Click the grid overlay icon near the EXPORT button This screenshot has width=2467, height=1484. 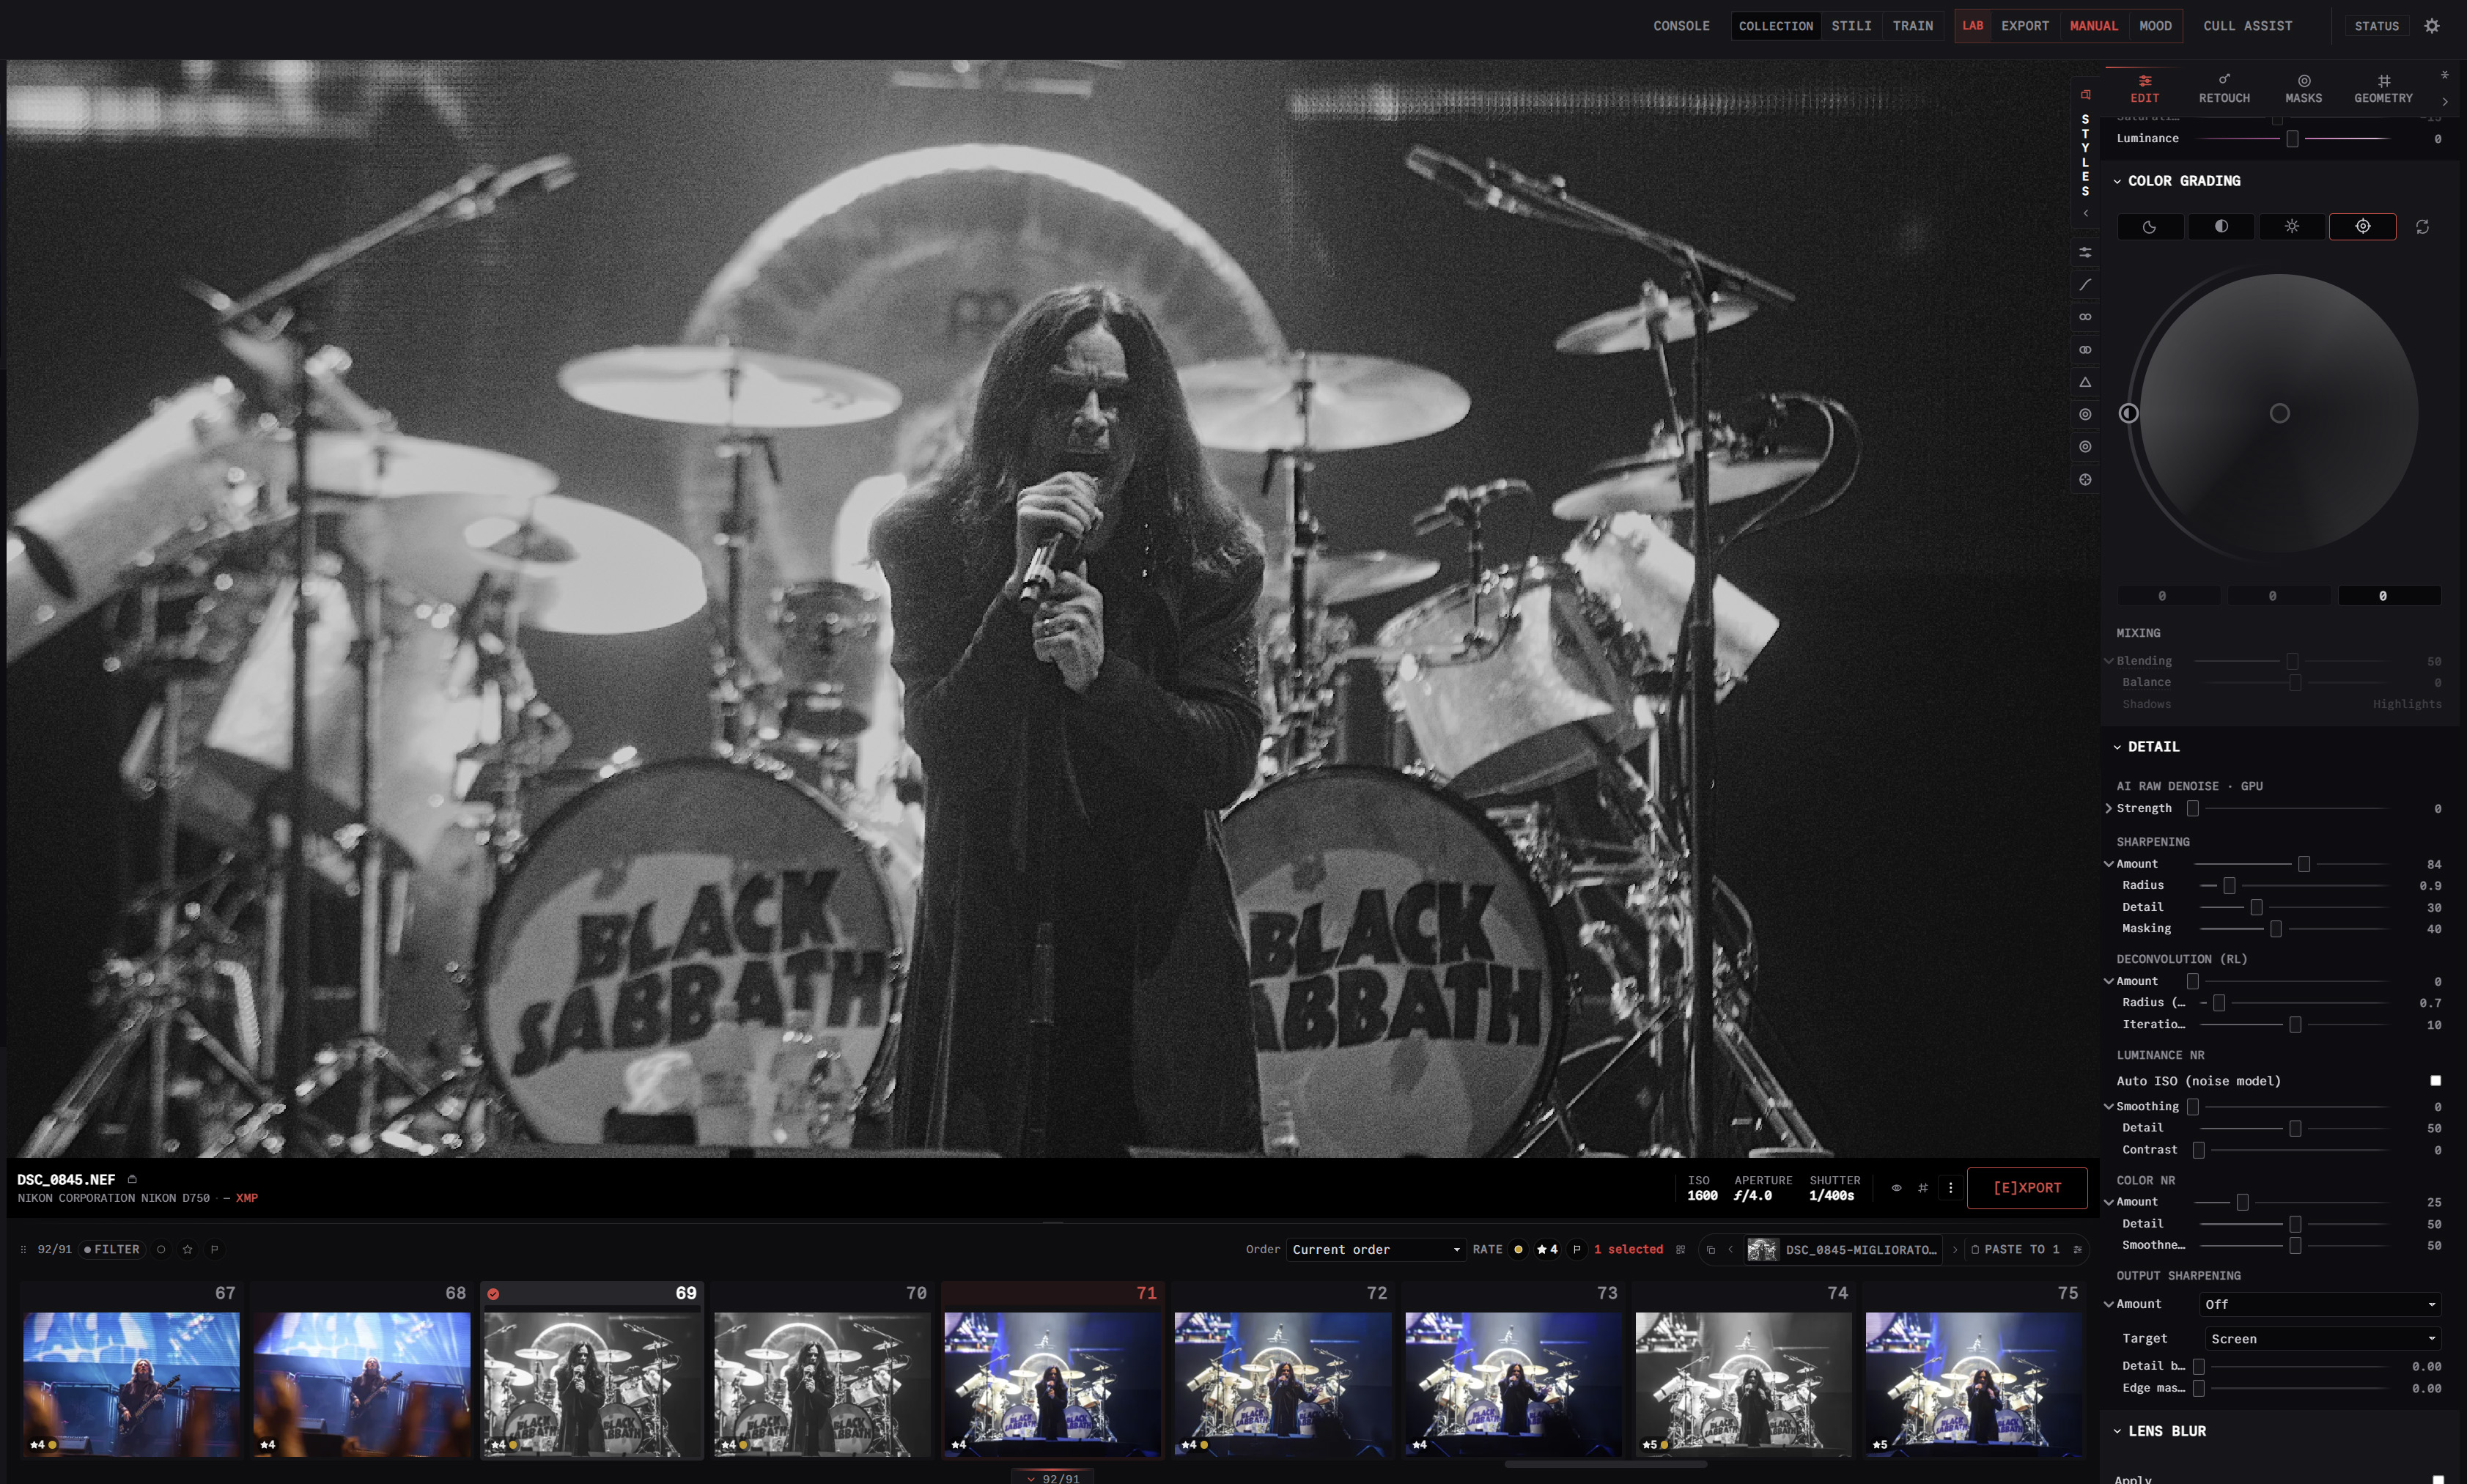click(1922, 1188)
